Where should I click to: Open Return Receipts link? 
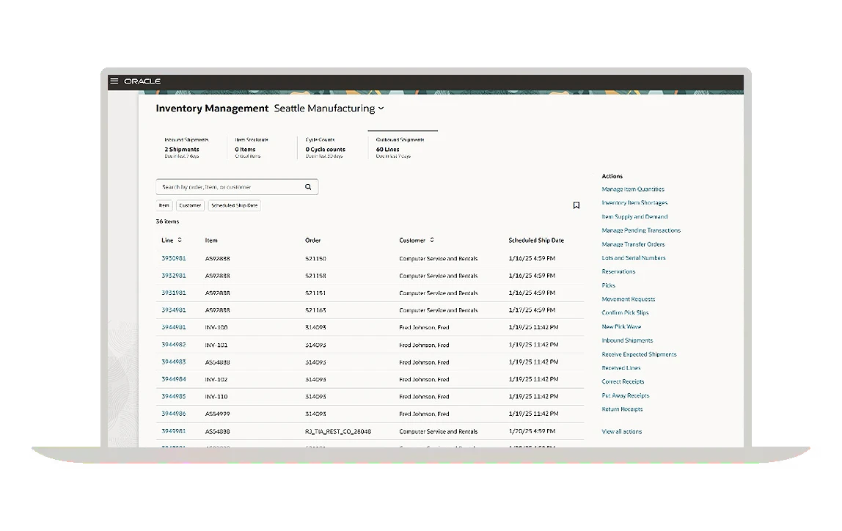622,409
